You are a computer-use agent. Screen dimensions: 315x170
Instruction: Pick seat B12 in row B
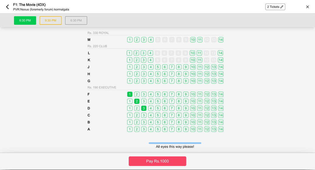207,122
